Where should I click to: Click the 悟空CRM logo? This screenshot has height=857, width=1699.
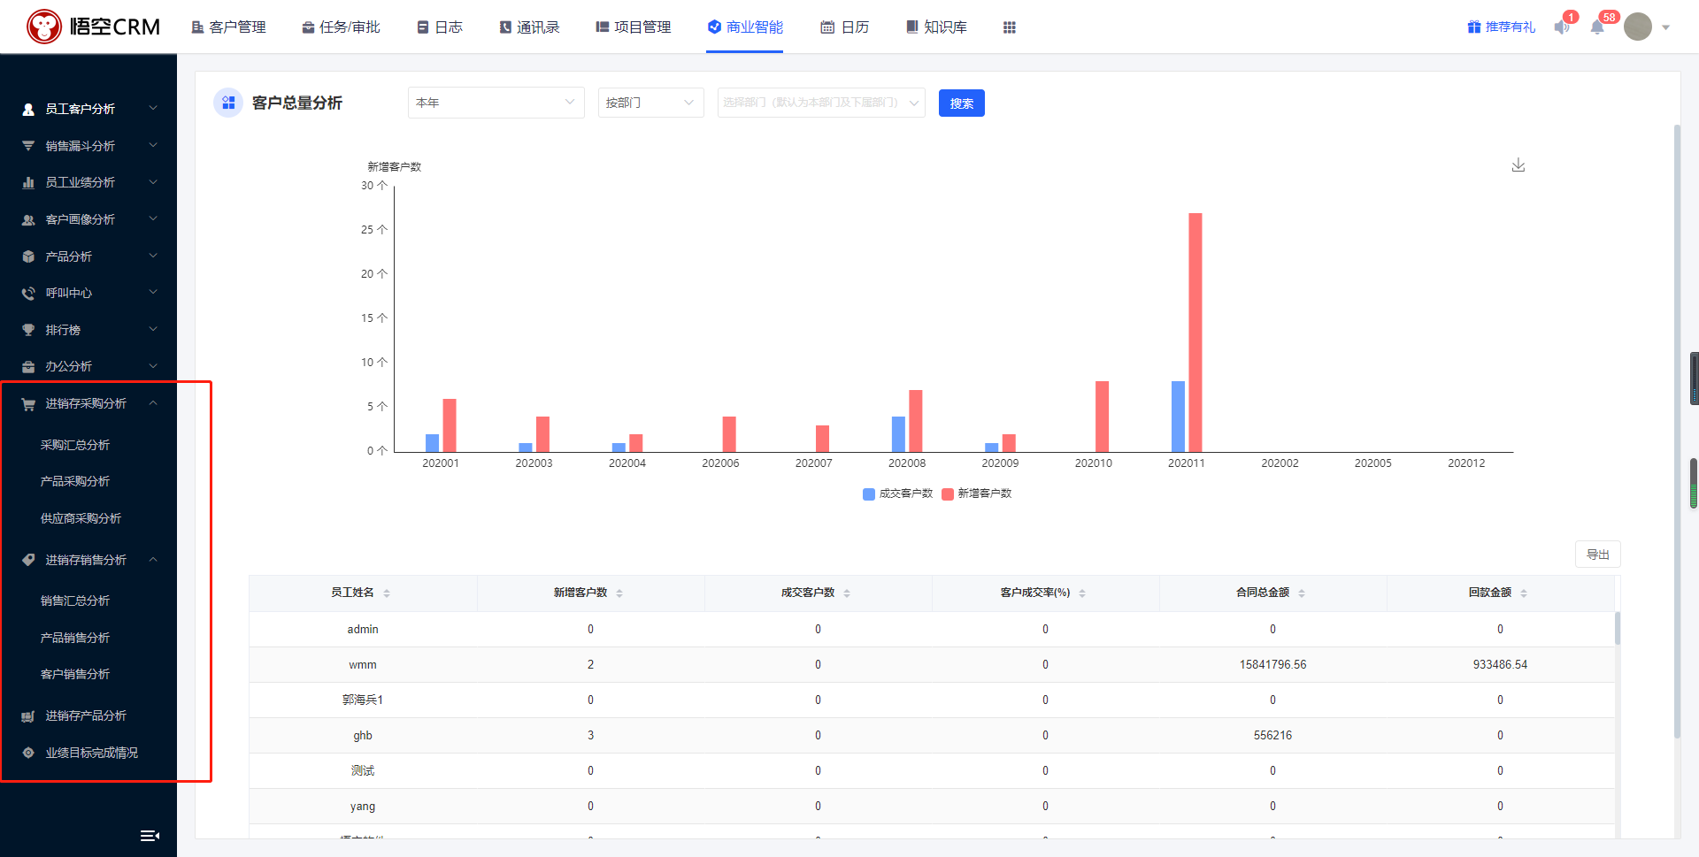tap(93, 27)
